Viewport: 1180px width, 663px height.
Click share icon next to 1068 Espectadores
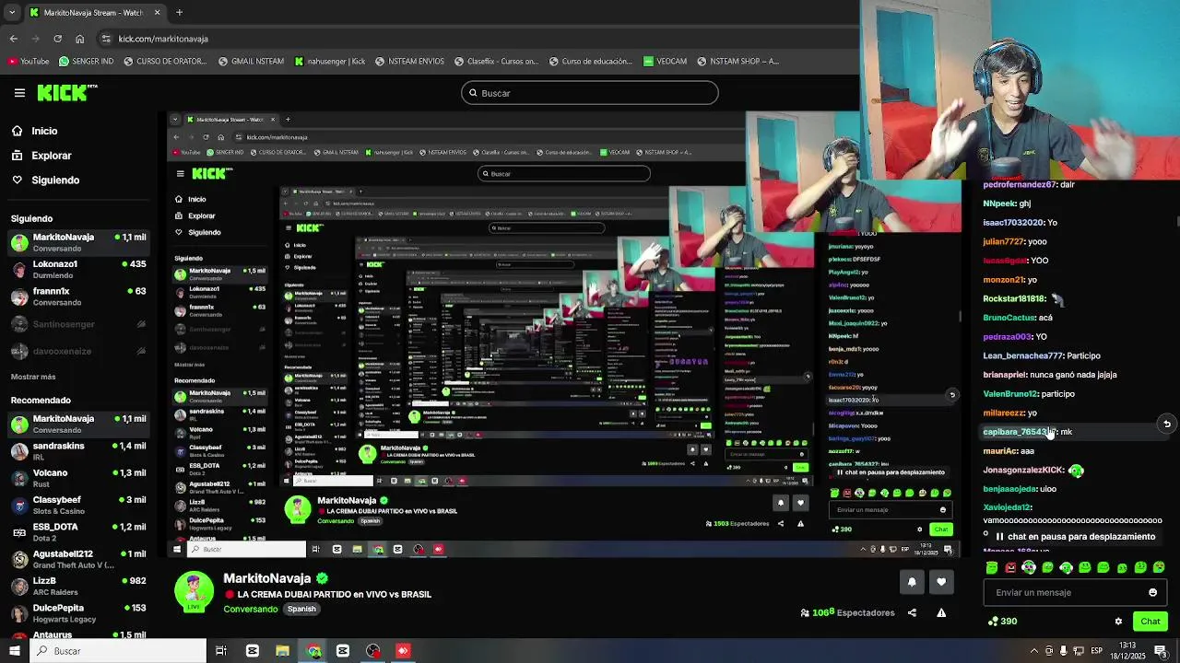point(912,612)
